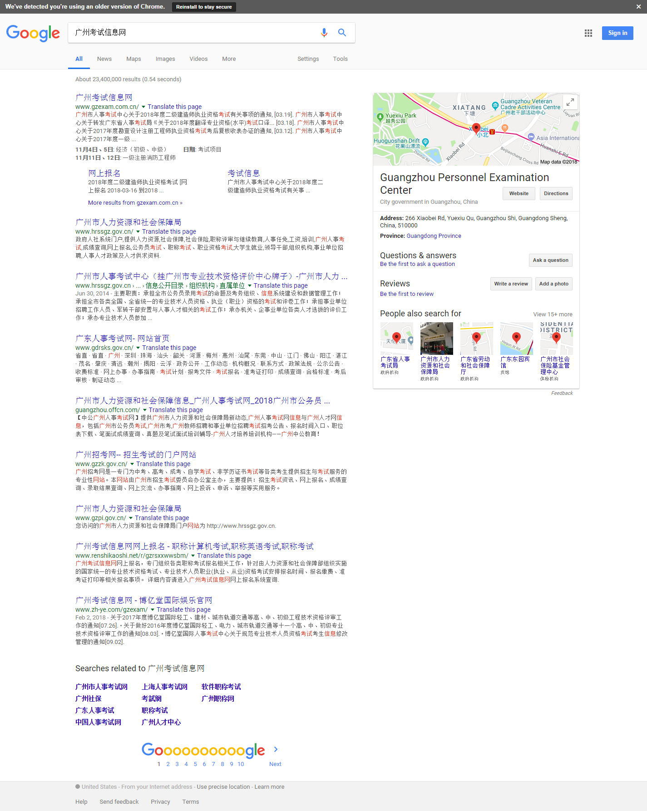
Task: Open dropdown arrow next to www.gzpi.gov.cn
Action: 131,518
